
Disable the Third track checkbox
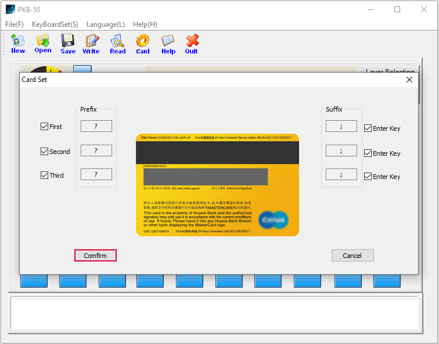[45, 175]
